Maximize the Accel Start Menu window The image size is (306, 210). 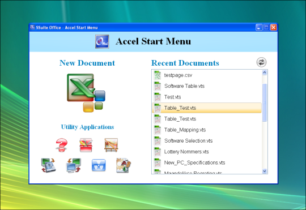pos(266,28)
